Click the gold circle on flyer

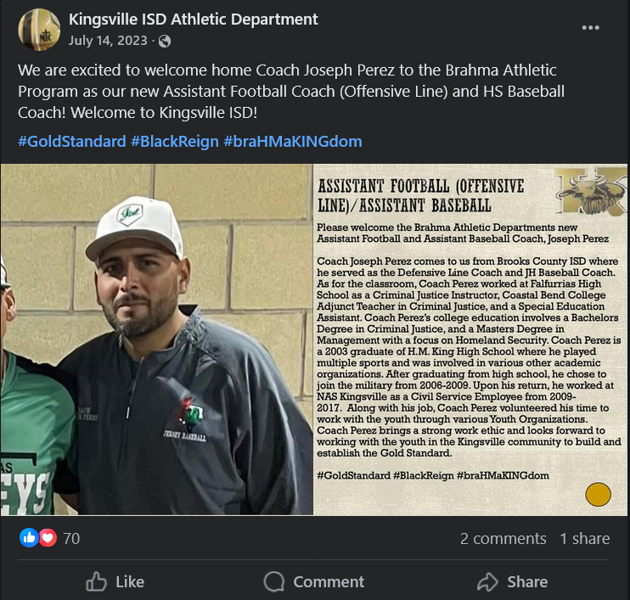(x=599, y=494)
